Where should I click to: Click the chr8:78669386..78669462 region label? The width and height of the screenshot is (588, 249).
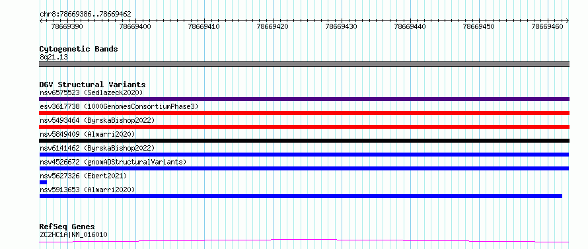(85, 15)
